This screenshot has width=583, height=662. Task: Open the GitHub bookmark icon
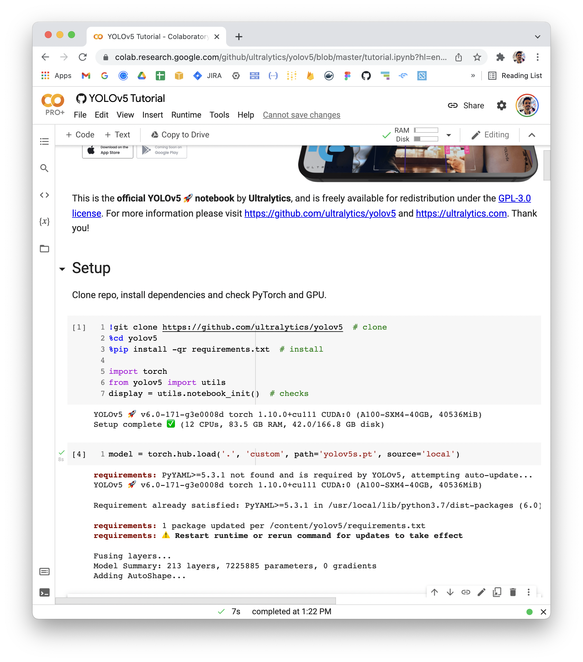[366, 75]
